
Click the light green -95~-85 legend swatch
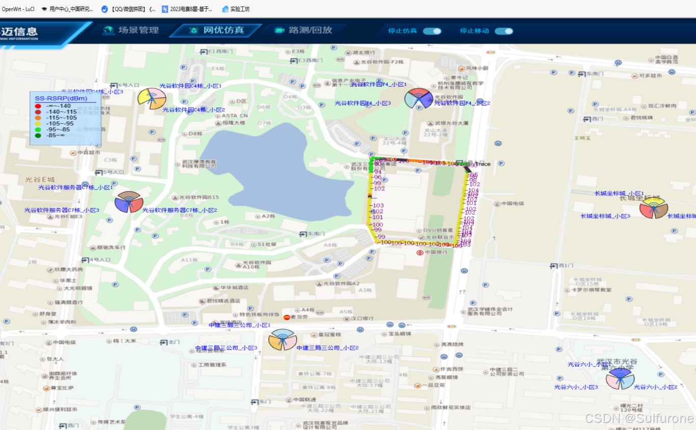point(38,129)
